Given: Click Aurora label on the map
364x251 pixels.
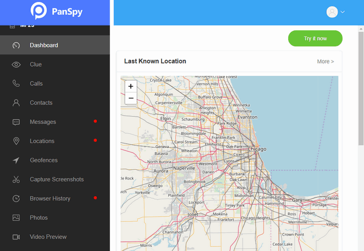Looking at the screenshot, I should tap(161, 171).
